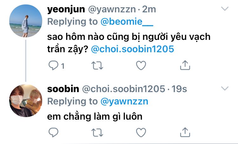Viewport: 238px width, 144px height.
Task: Like yeonjun's tweet with the heart
Action: (141, 66)
